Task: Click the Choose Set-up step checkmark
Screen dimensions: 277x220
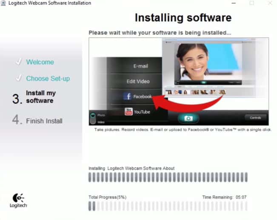Action: click(x=19, y=78)
